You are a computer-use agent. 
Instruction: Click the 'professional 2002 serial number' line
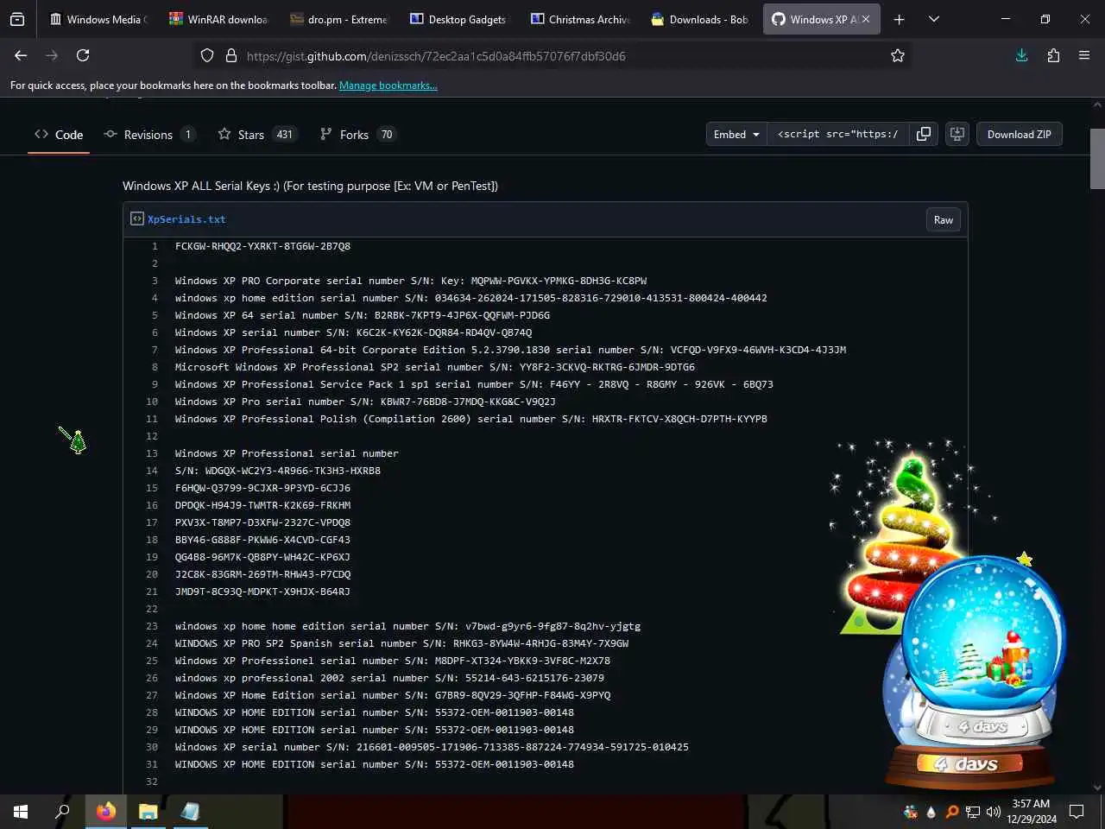(x=389, y=678)
